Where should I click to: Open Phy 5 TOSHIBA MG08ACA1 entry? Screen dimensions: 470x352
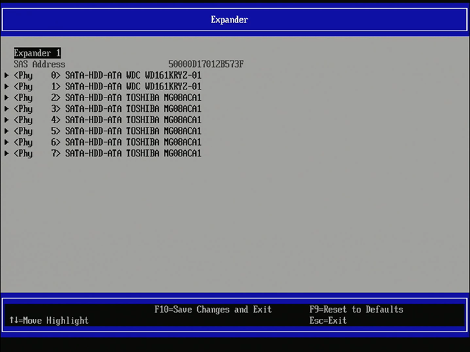[x=107, y=131]
